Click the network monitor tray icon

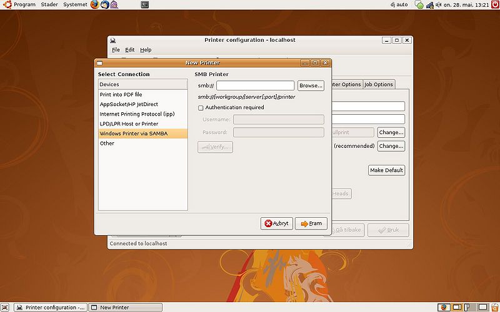tap(430, 5)
